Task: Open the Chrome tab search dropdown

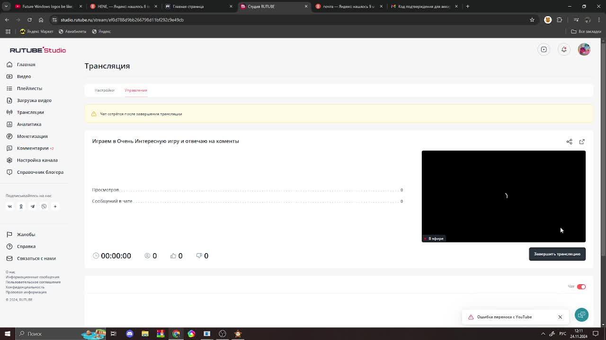Action: [7, 7]
